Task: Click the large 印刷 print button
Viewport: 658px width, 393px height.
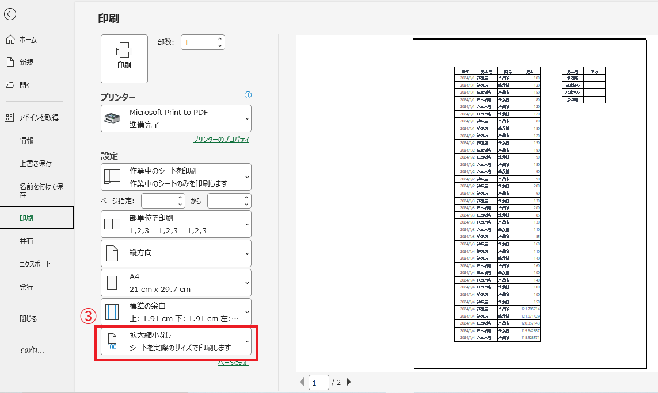Action: [124, 59]
